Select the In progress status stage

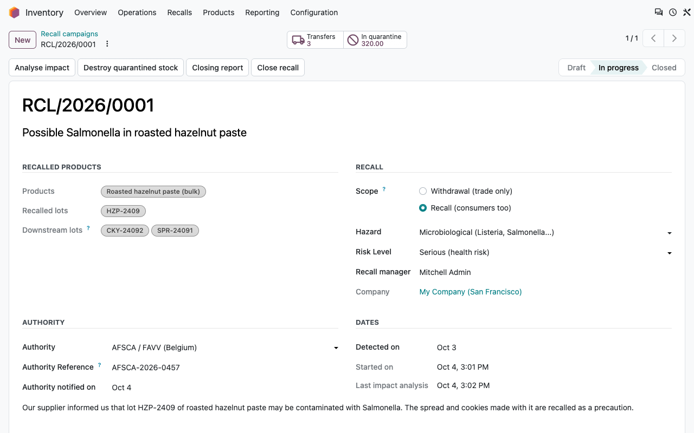point(619,68)
